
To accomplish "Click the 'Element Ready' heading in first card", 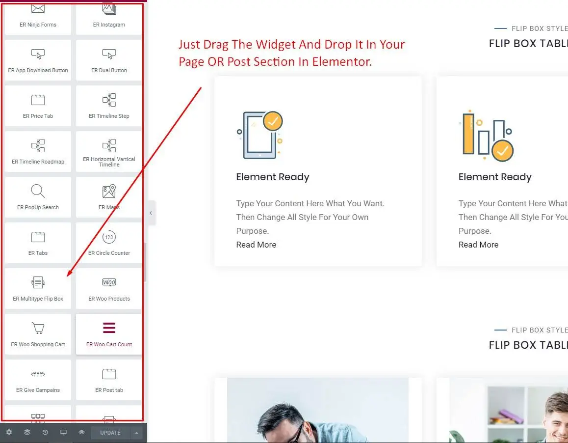I will 273,177.
